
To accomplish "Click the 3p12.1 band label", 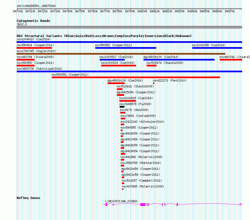I will 22,24.
